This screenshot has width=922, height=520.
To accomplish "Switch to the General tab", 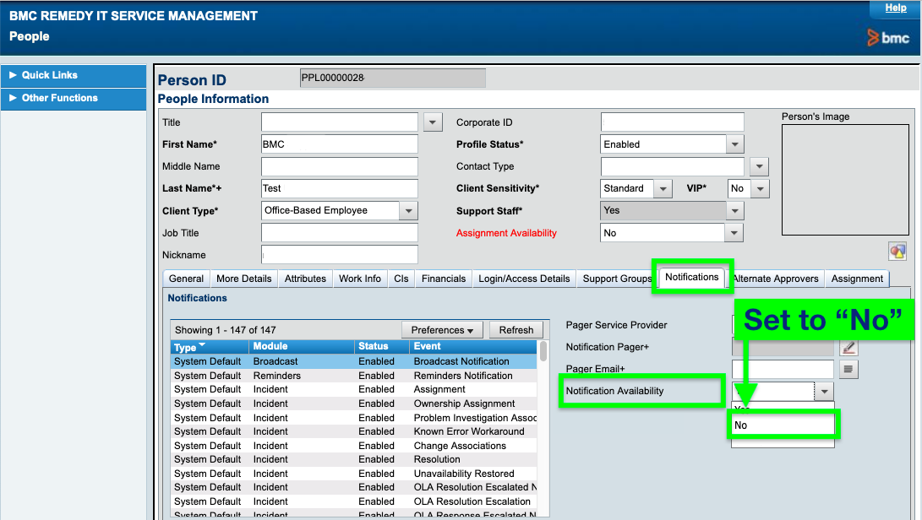I will pyautogui.click(x=186, y=279).
